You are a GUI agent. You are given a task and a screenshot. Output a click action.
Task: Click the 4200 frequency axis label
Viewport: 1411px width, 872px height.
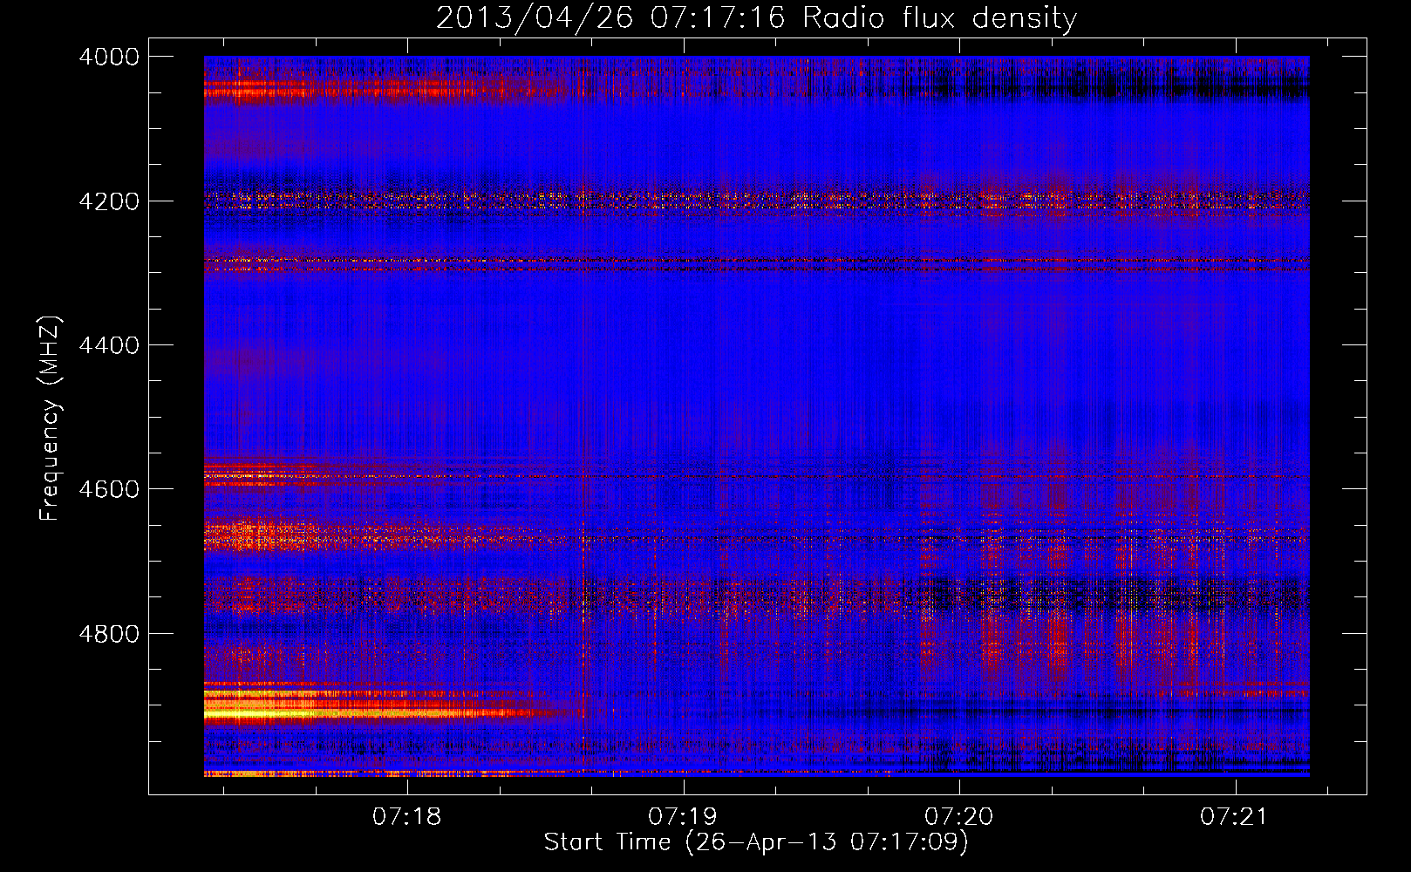(109, 201)
